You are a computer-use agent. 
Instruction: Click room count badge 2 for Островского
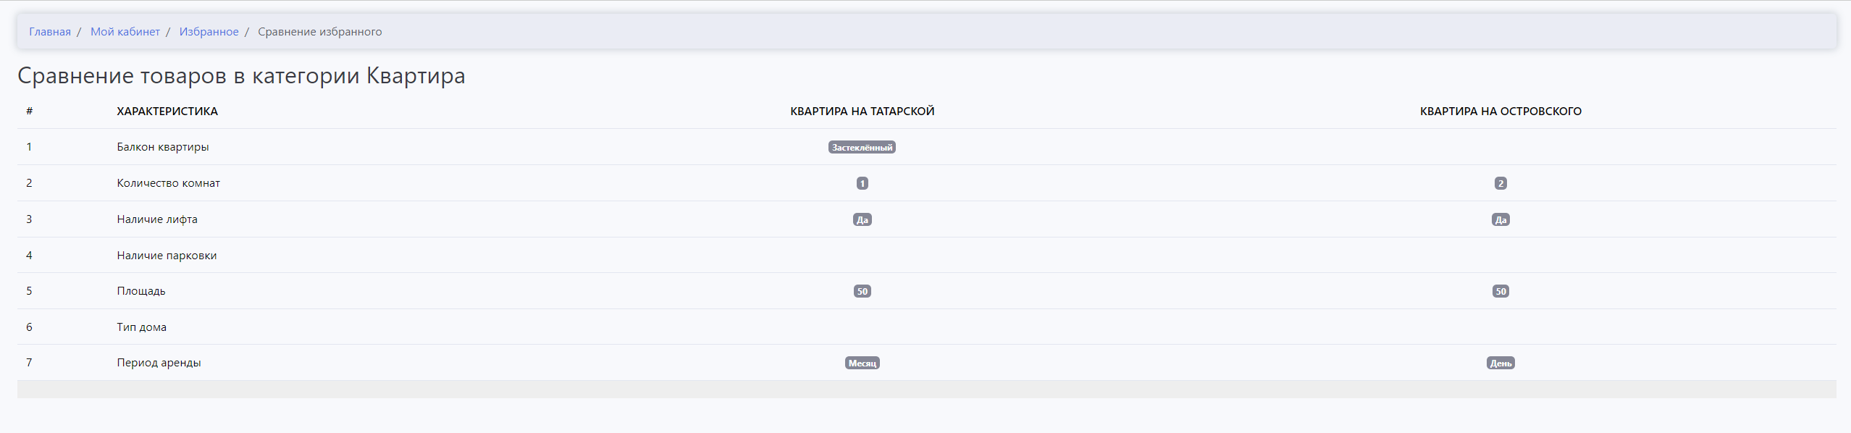(x=1500, y=184)
